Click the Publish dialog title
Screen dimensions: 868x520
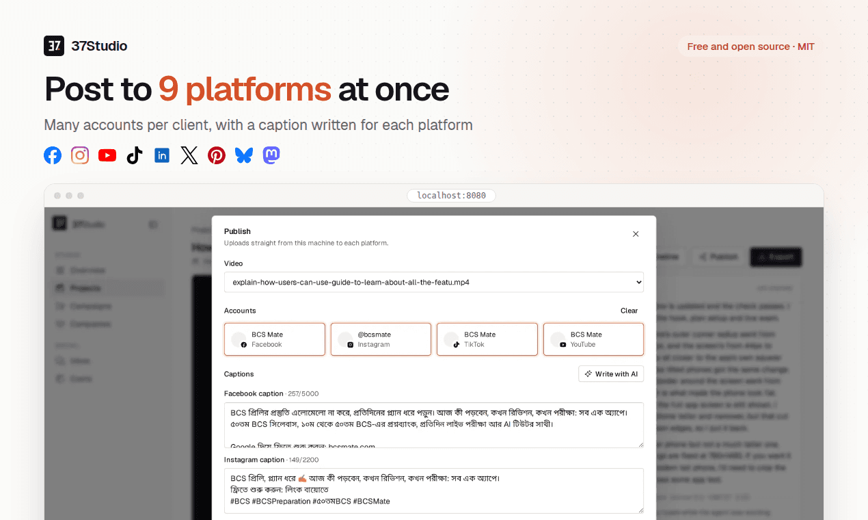237,231
